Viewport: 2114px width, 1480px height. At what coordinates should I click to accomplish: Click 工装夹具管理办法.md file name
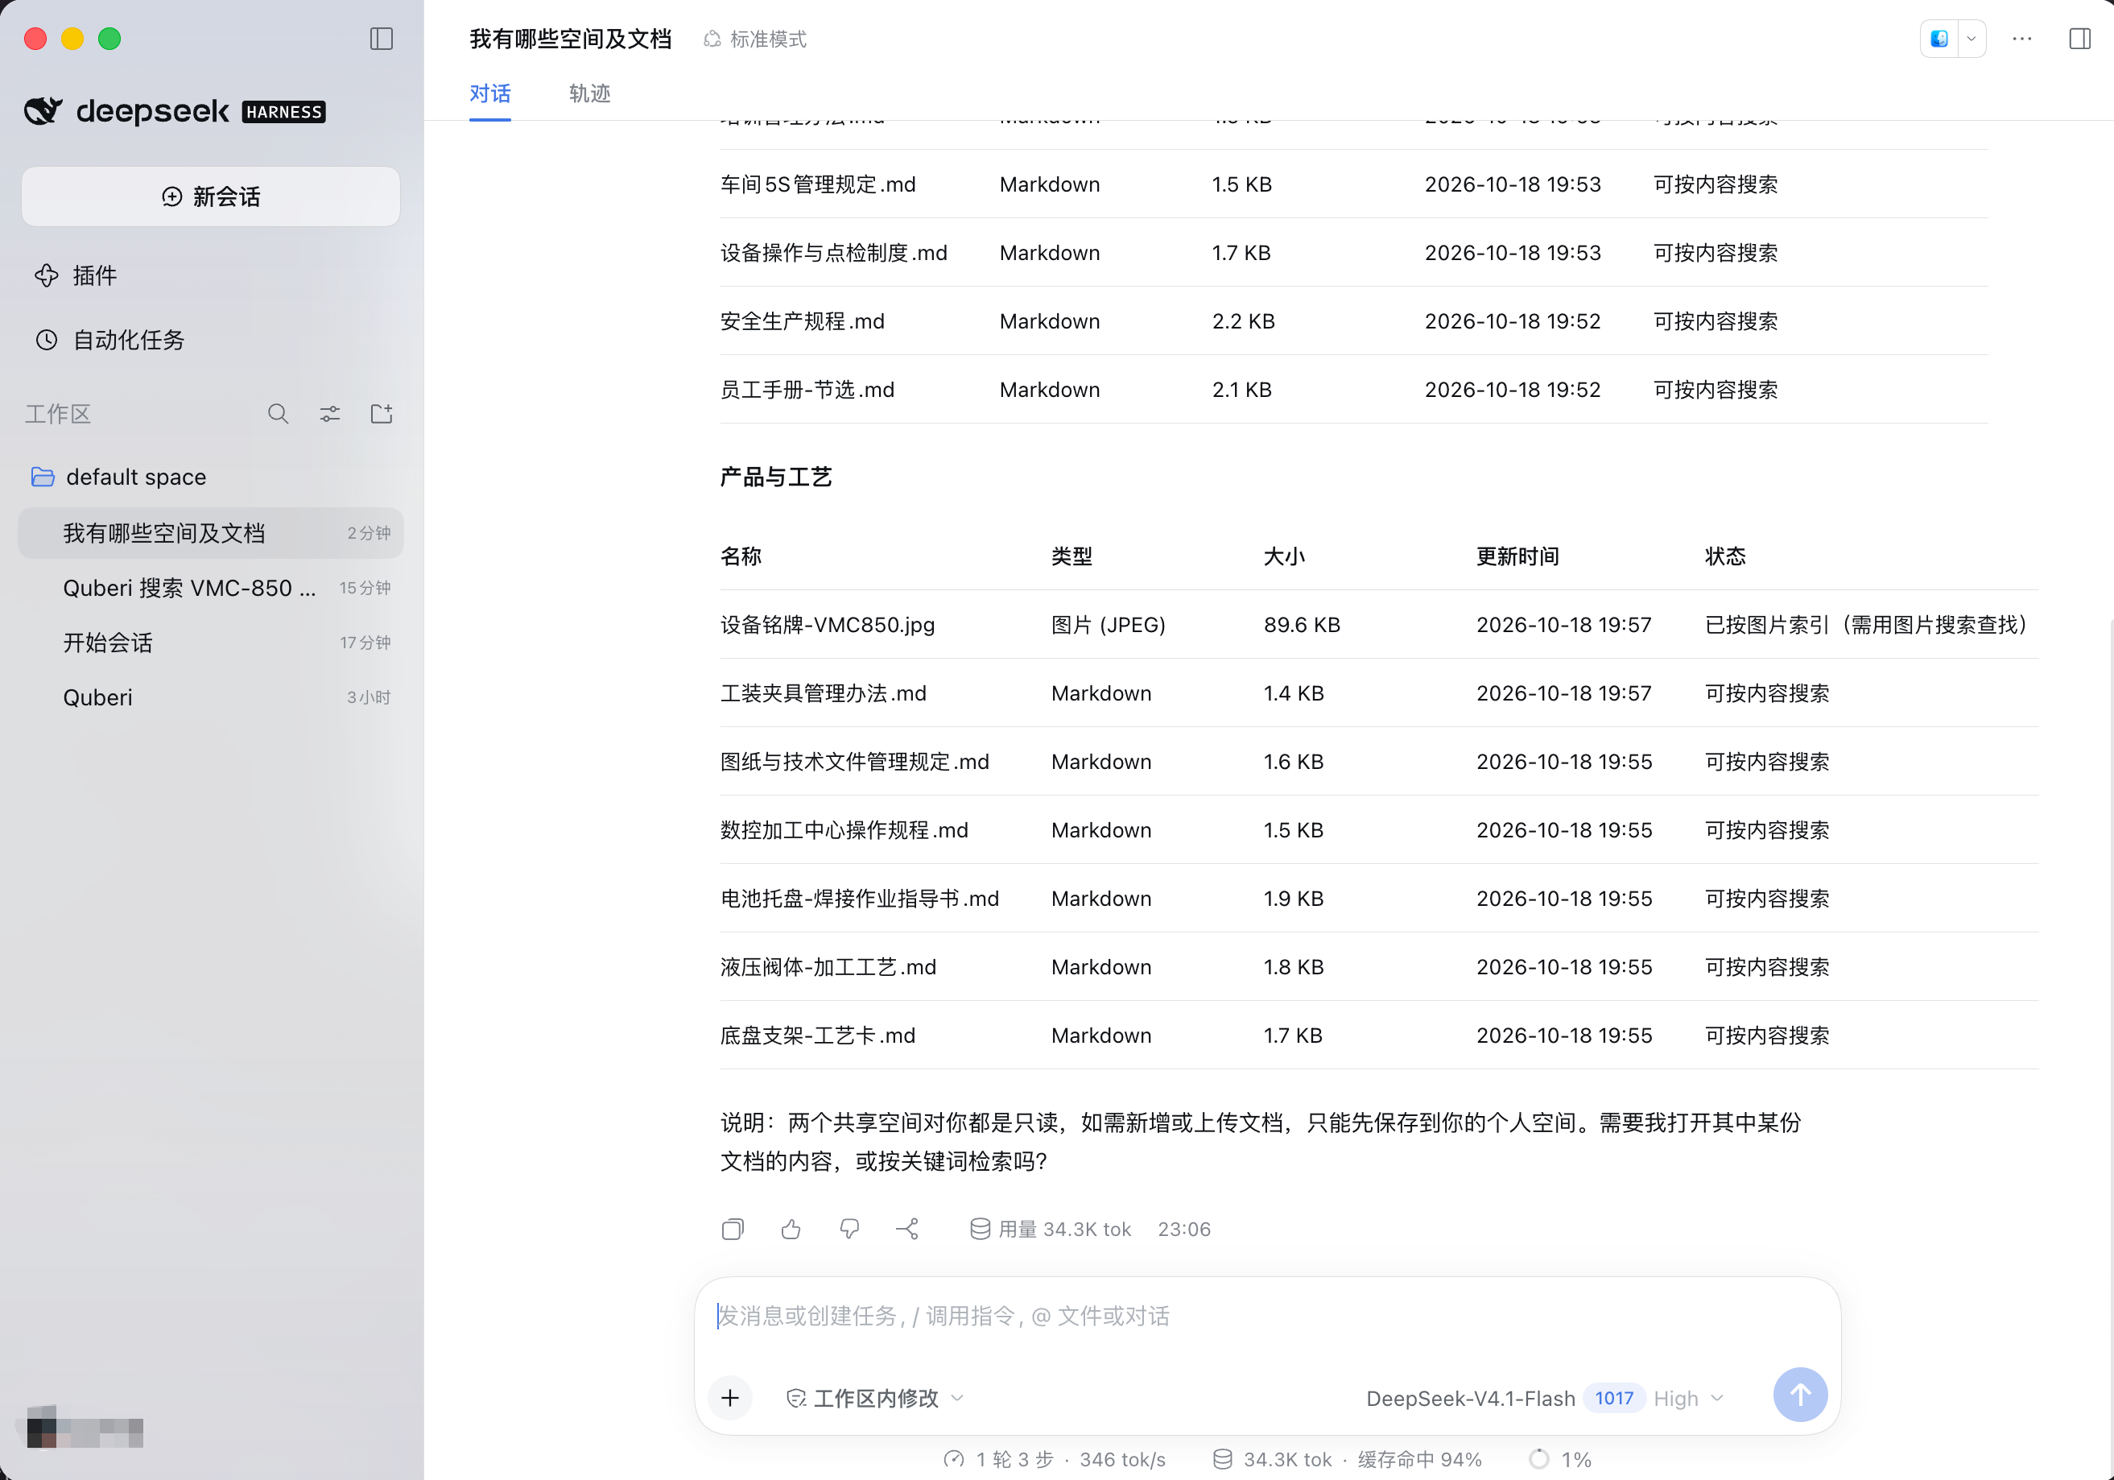823,693
